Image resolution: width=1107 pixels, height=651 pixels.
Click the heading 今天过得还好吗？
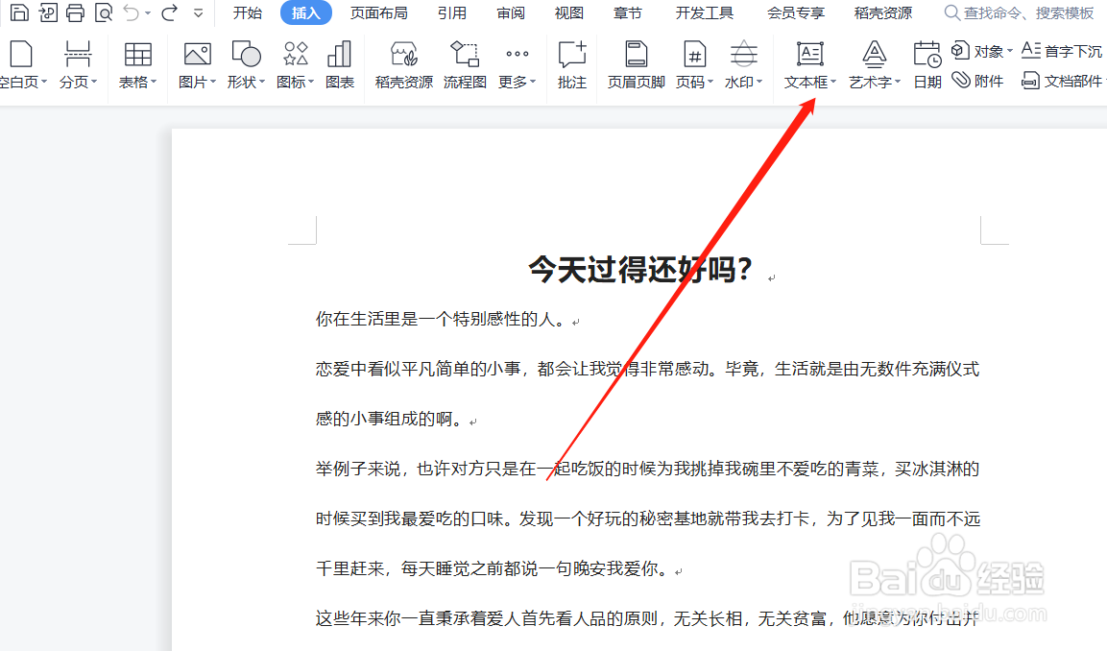640,269
